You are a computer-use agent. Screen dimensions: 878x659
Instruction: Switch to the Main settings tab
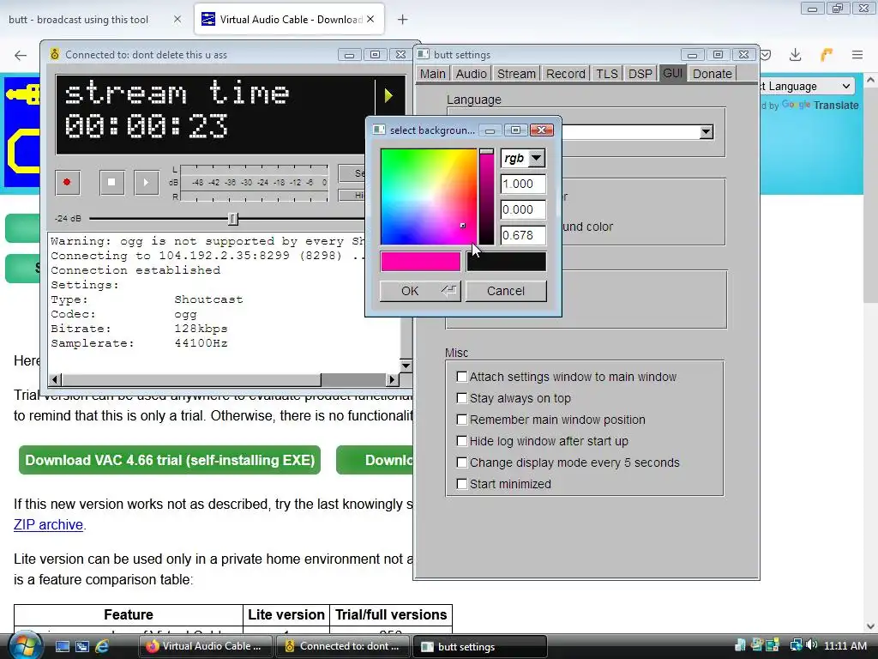pyautogui.click(x=432, y=74)
